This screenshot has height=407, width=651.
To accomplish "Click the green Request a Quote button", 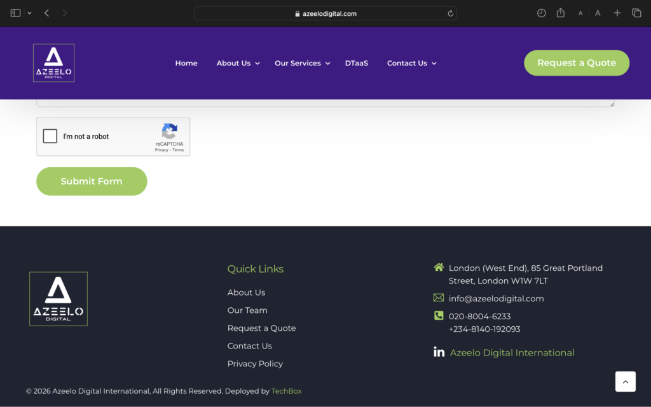I will (x=577, y=63).
